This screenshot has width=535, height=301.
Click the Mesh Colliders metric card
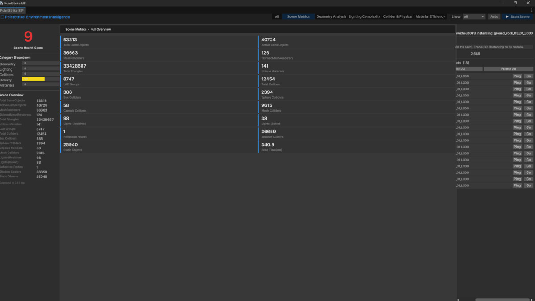tap(357, 108)
